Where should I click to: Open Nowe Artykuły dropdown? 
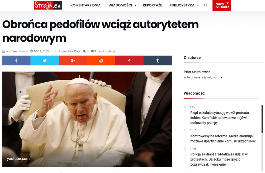click(x=222, y=5)
